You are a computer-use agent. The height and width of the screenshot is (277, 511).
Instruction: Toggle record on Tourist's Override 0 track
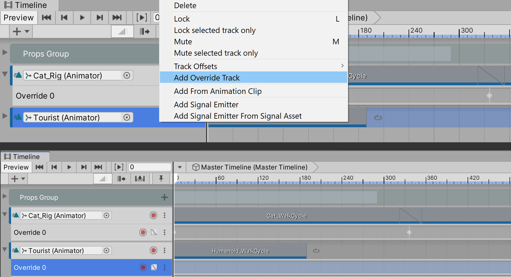pyautogui.click(x=143, y=267)
